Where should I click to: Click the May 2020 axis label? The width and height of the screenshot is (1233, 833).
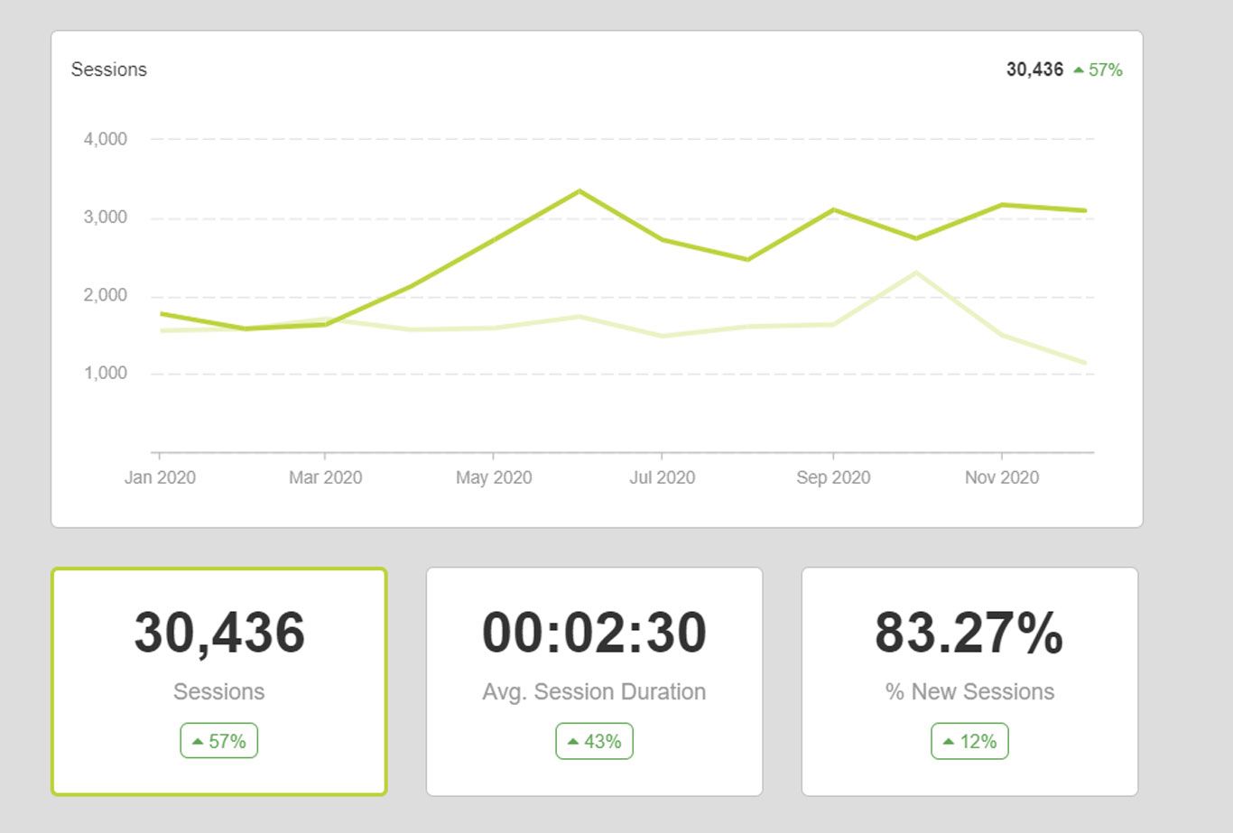[494, 477]
